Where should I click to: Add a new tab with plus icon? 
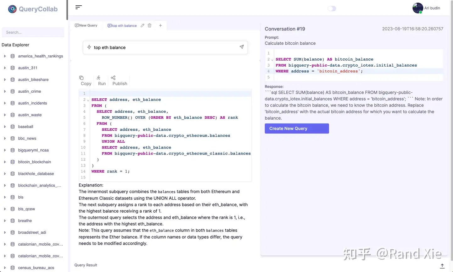(160, 25)
